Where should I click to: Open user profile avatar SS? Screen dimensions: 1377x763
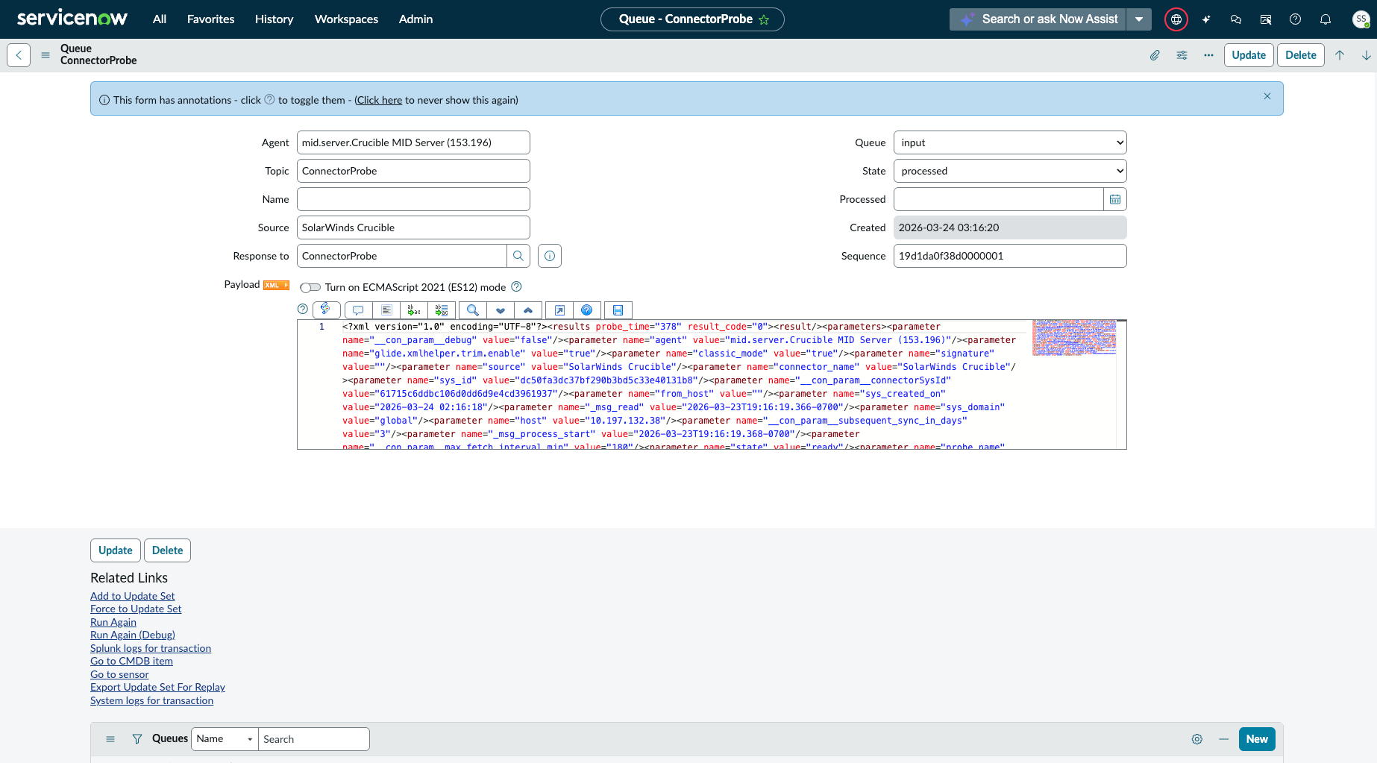coord(1361,19)
